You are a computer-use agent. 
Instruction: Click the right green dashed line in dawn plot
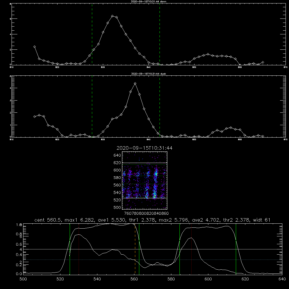[160, 34]
